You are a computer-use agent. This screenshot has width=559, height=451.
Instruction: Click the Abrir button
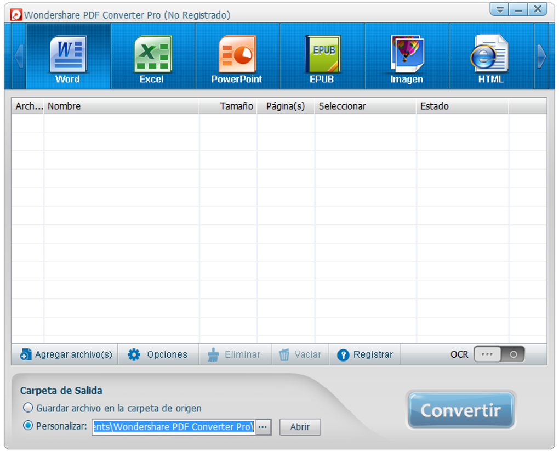click(x=300, y=427)
